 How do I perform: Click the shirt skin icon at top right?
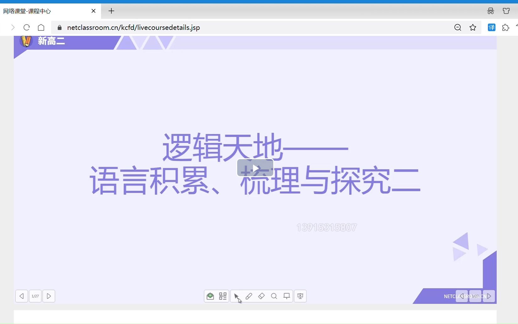[506, 11]
